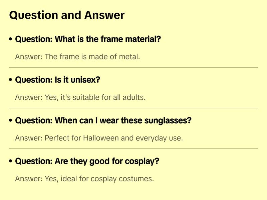267x200 pixels.
Task: Select the "When can I wear these sunglasses?" question
Action: (103, 121)
